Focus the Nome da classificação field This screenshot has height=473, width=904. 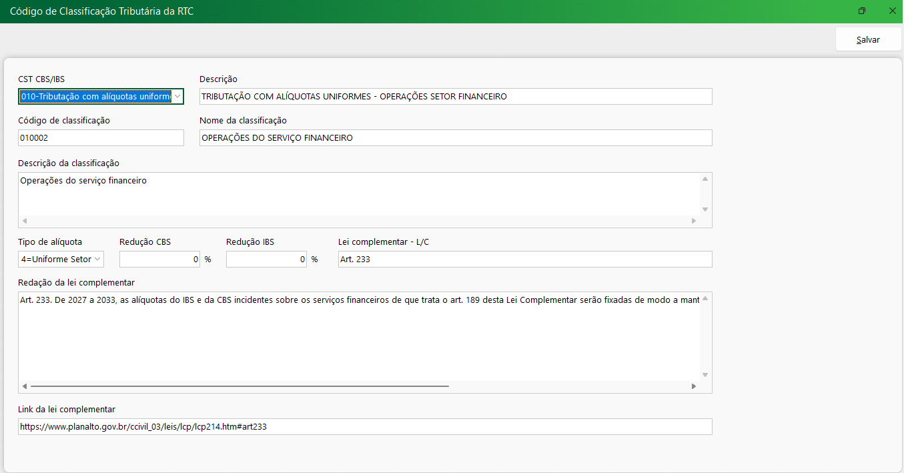pyautogui.click(x=455, y=137)
